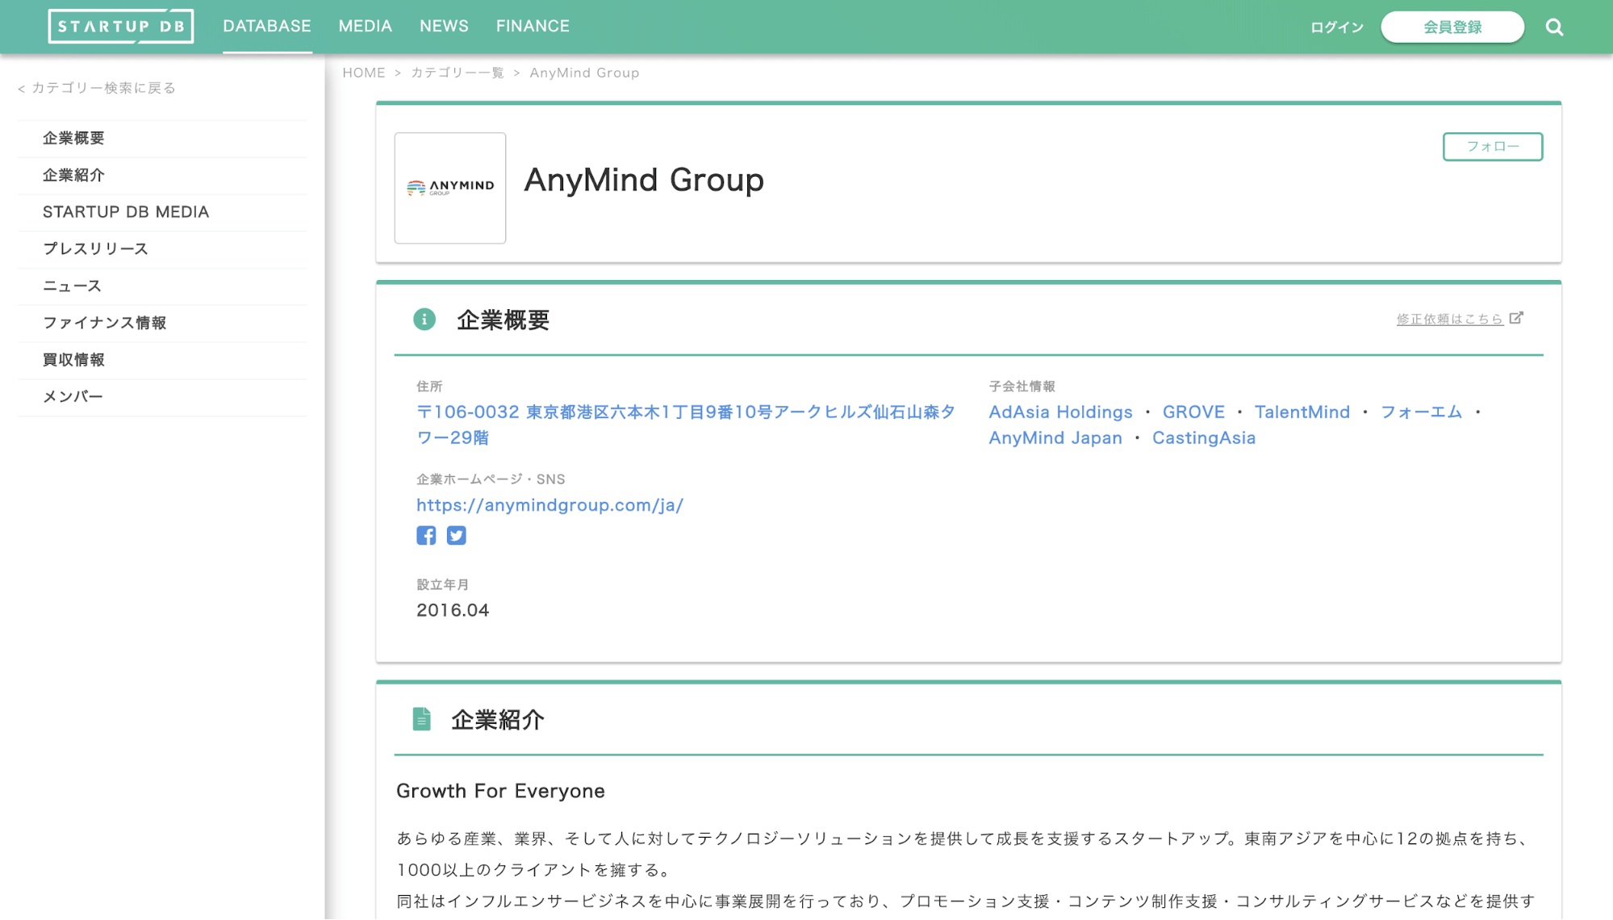Click the AnyMind Group logo thumbnail

[450, 188]
